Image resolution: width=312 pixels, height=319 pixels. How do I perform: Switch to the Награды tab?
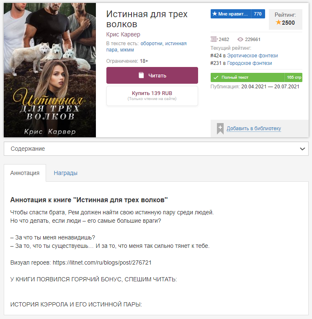pos(65,173)
